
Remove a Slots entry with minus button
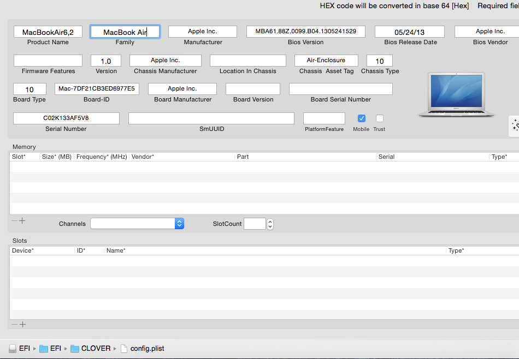14,325
